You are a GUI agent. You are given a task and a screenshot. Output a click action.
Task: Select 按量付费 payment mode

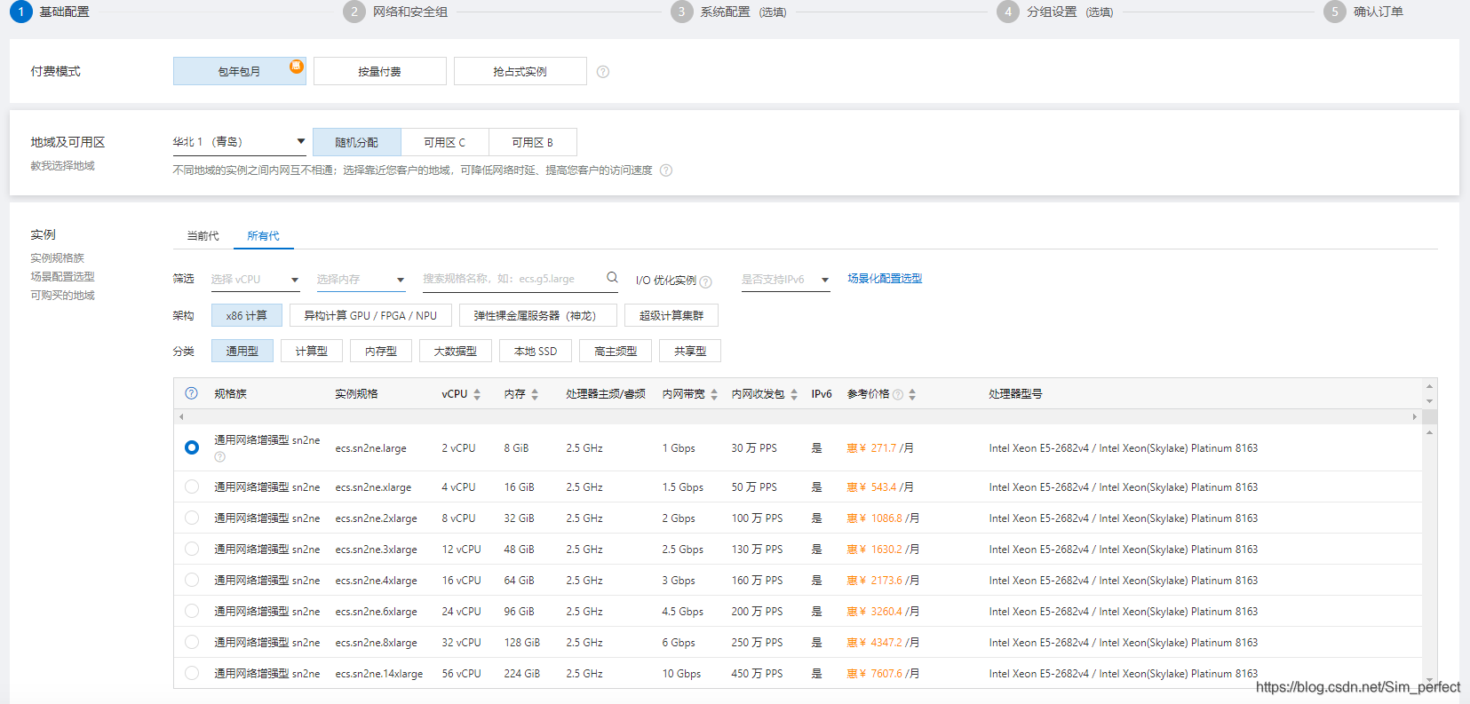tap(380, 71)
